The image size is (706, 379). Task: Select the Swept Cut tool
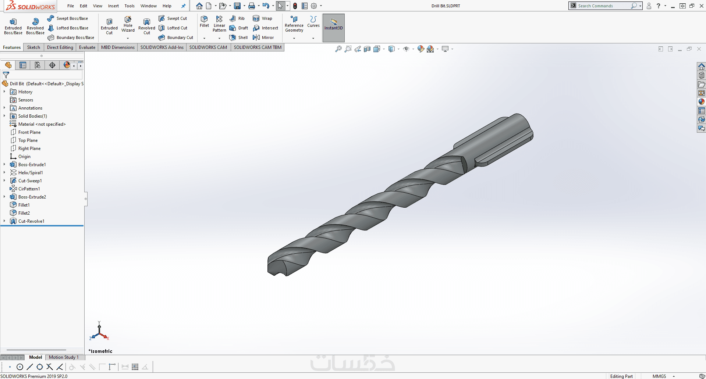pos(173,18)
